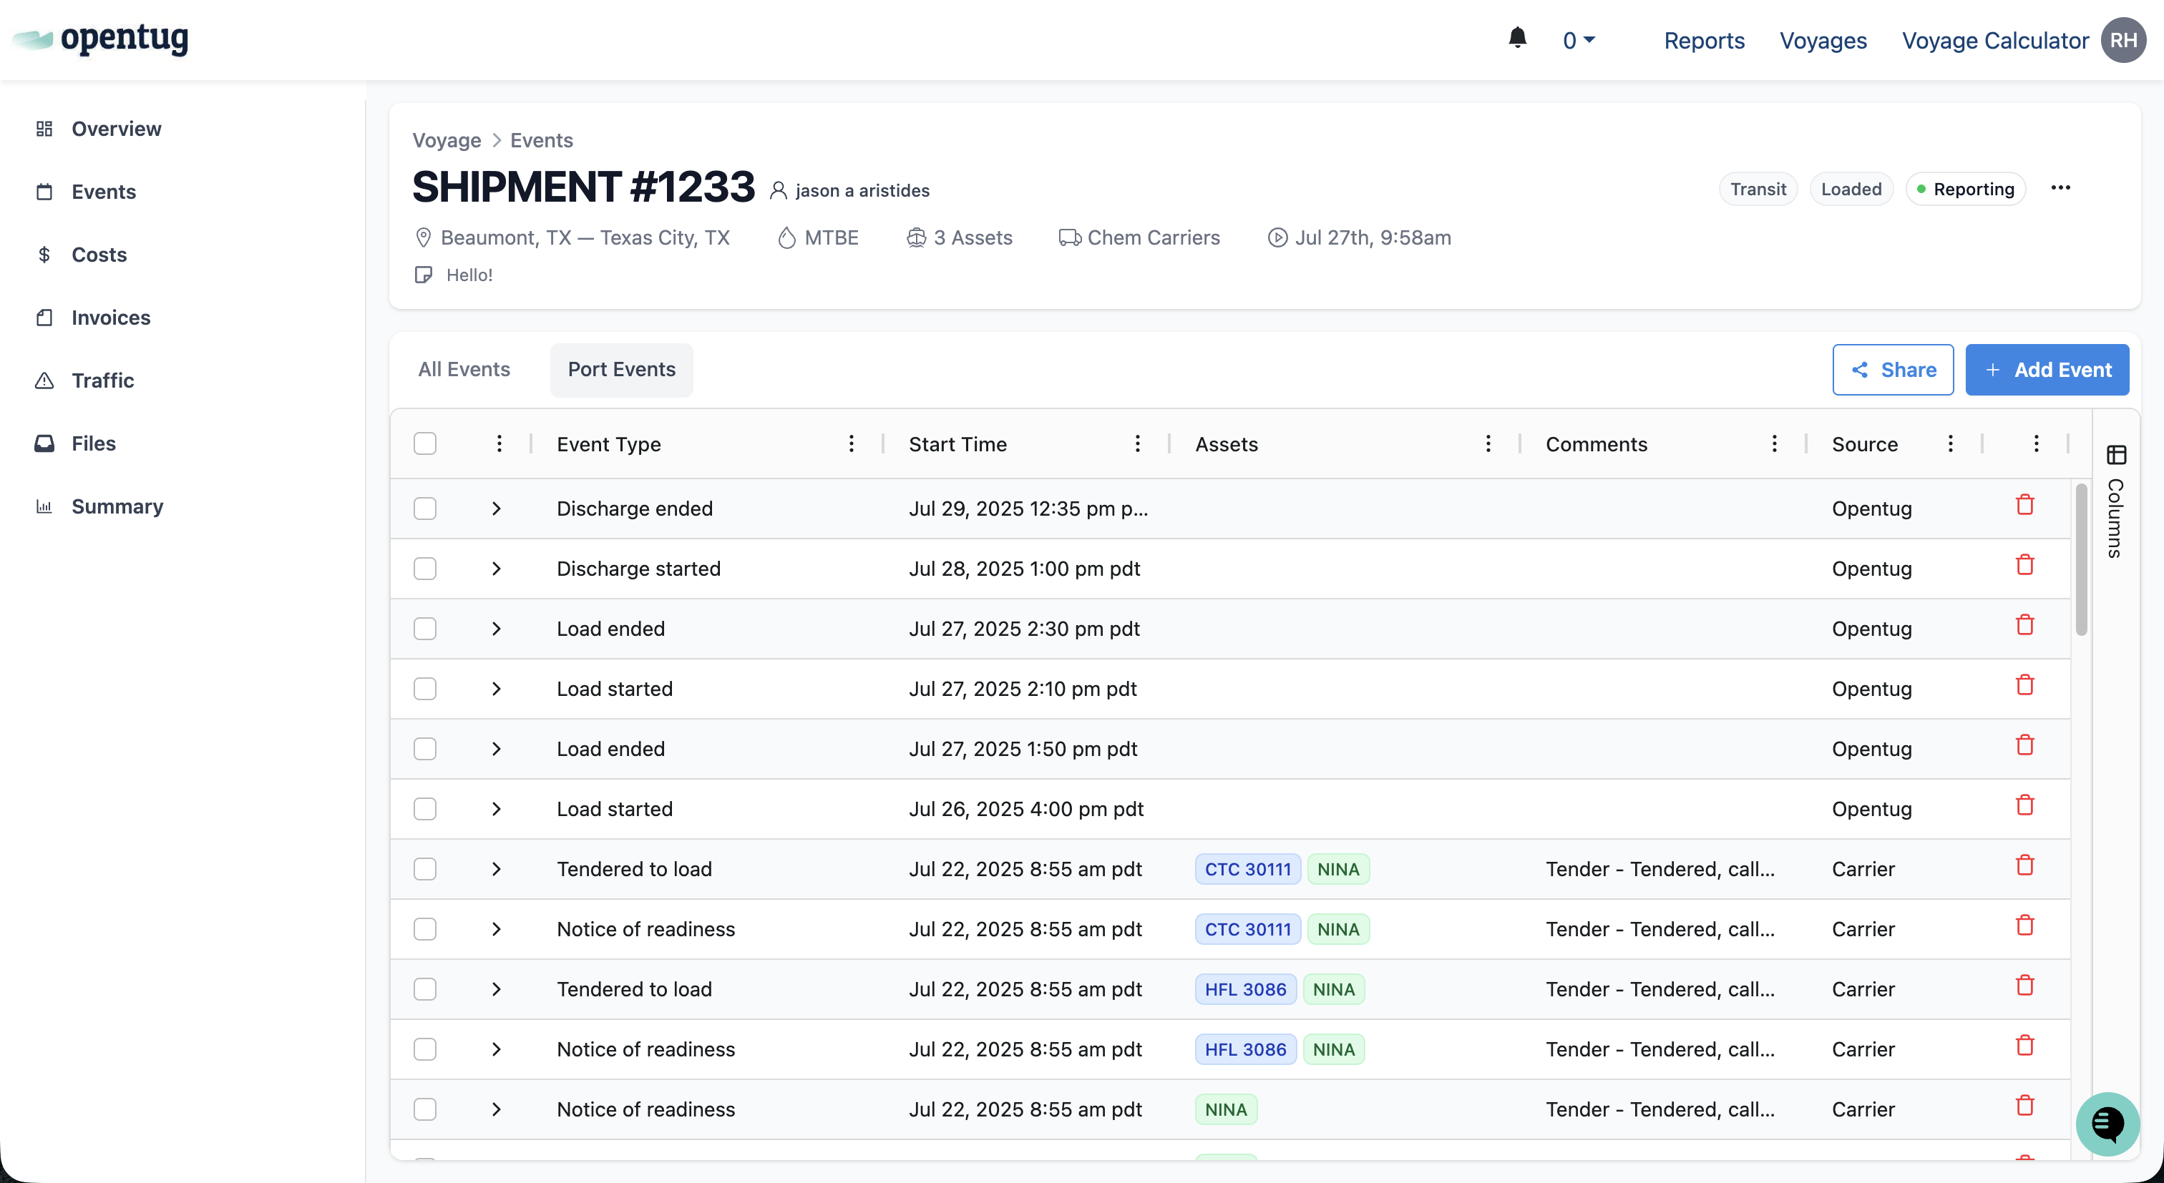Open the Columns side panel
The height and width of the screenshot is (1183, 2164).
(x=2116, y=502)
